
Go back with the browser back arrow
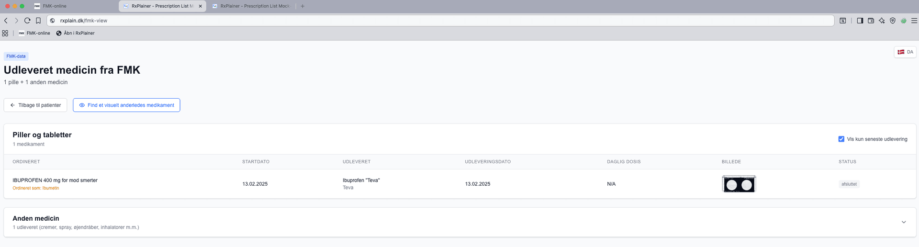pos(6,21)
